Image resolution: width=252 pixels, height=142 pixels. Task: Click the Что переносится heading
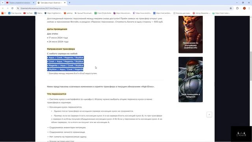tap(57, 94)
